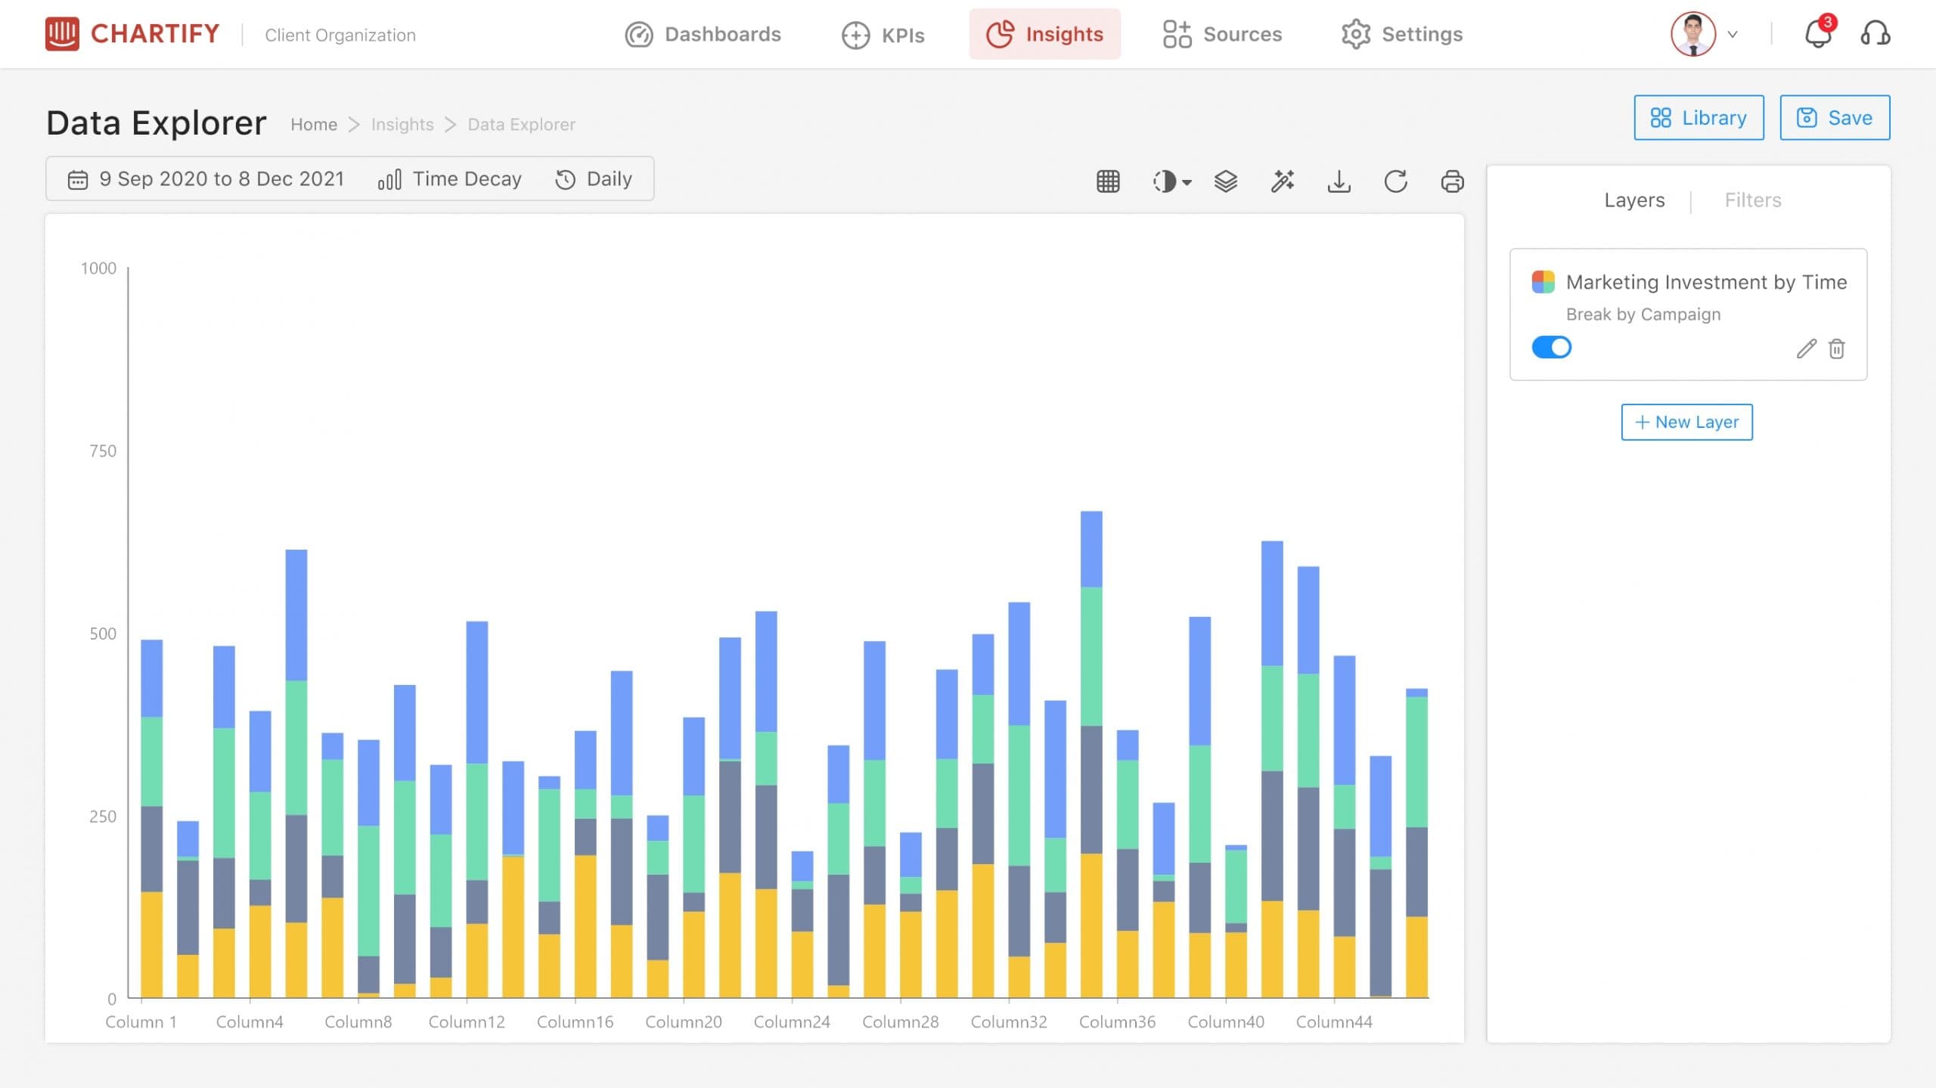Click the Column 1 bar

pyautogui.click(x=151, y=819)
